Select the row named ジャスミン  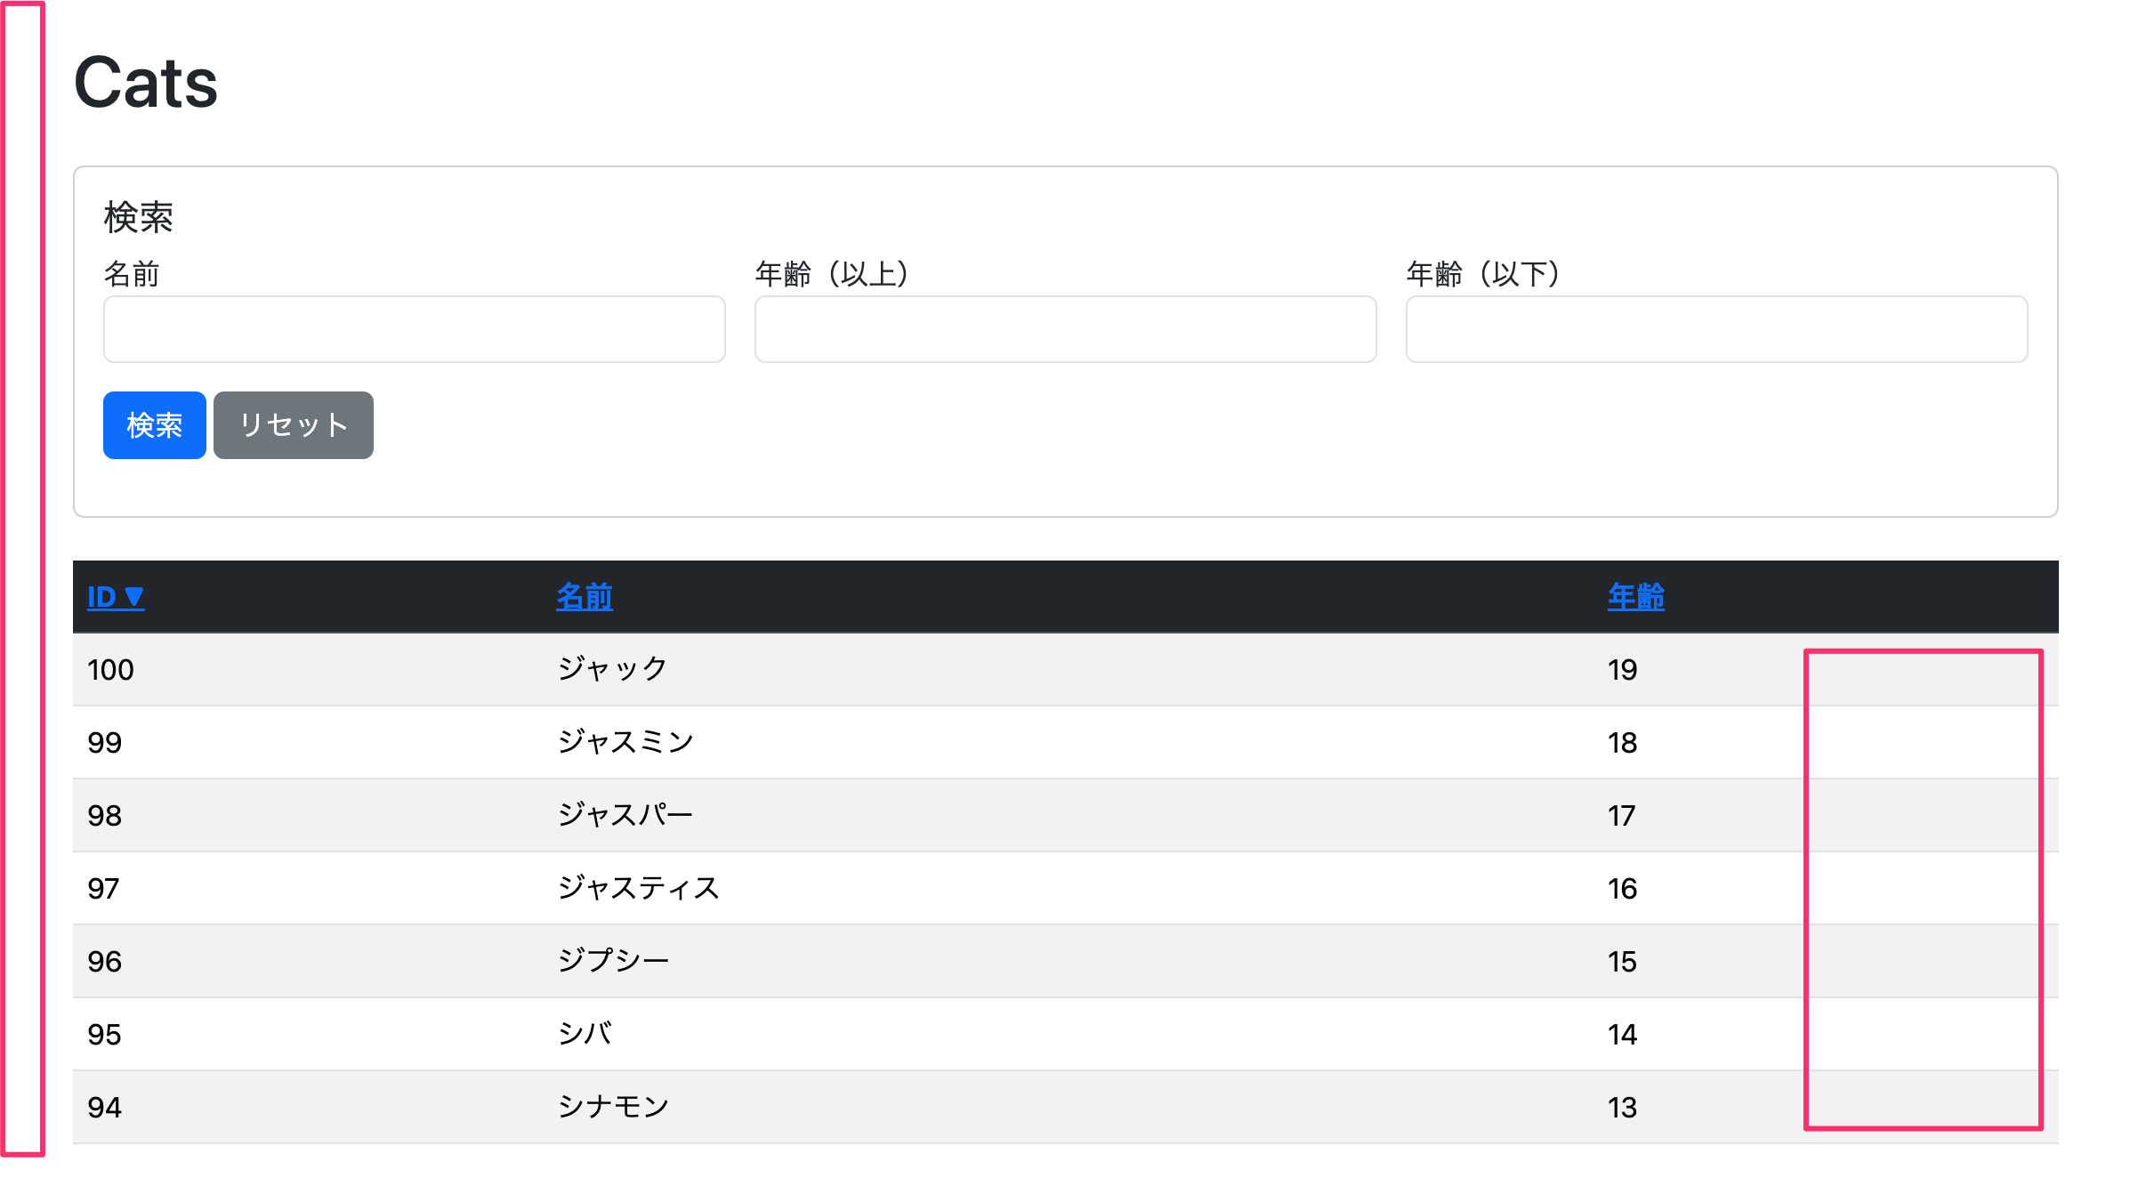point(625,742)
